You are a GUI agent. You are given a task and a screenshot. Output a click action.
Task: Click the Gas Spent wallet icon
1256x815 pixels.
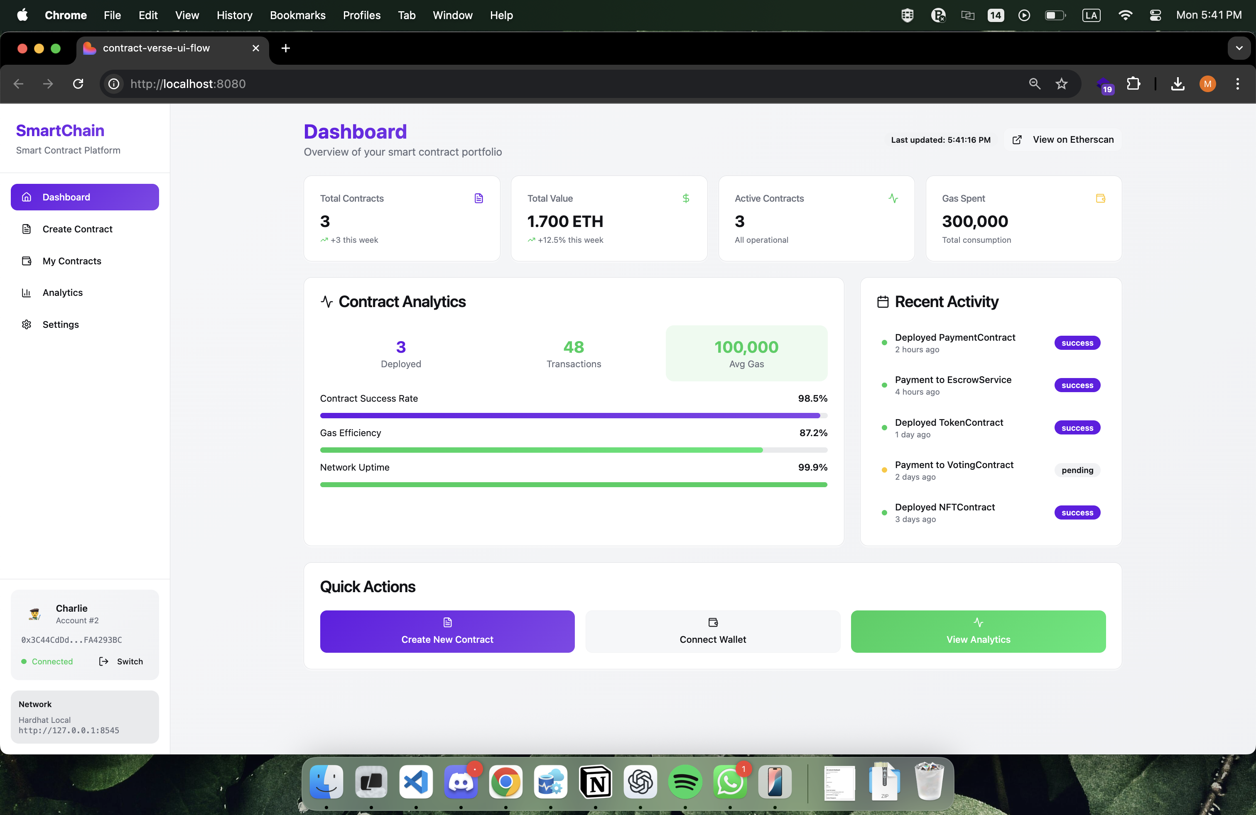pyautogui.click(x=1100, y=198)
